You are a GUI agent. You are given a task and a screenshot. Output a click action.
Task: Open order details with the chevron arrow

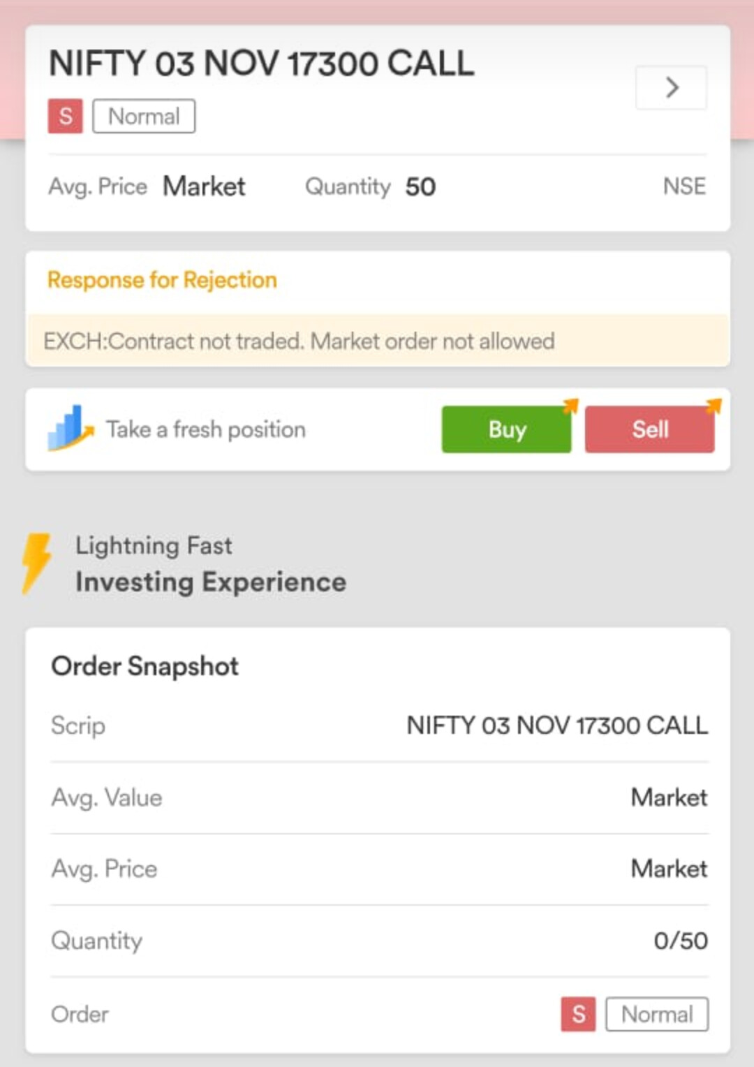click(671, 88)
